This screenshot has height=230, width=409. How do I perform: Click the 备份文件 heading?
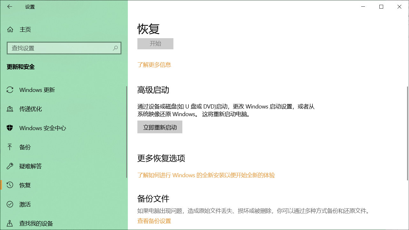coord(153,199)
